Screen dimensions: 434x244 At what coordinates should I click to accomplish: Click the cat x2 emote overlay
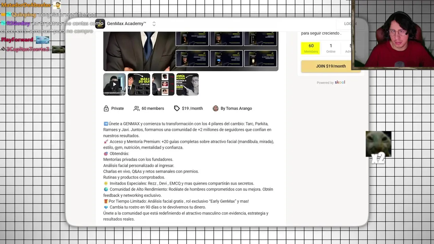tap(378, 147)
